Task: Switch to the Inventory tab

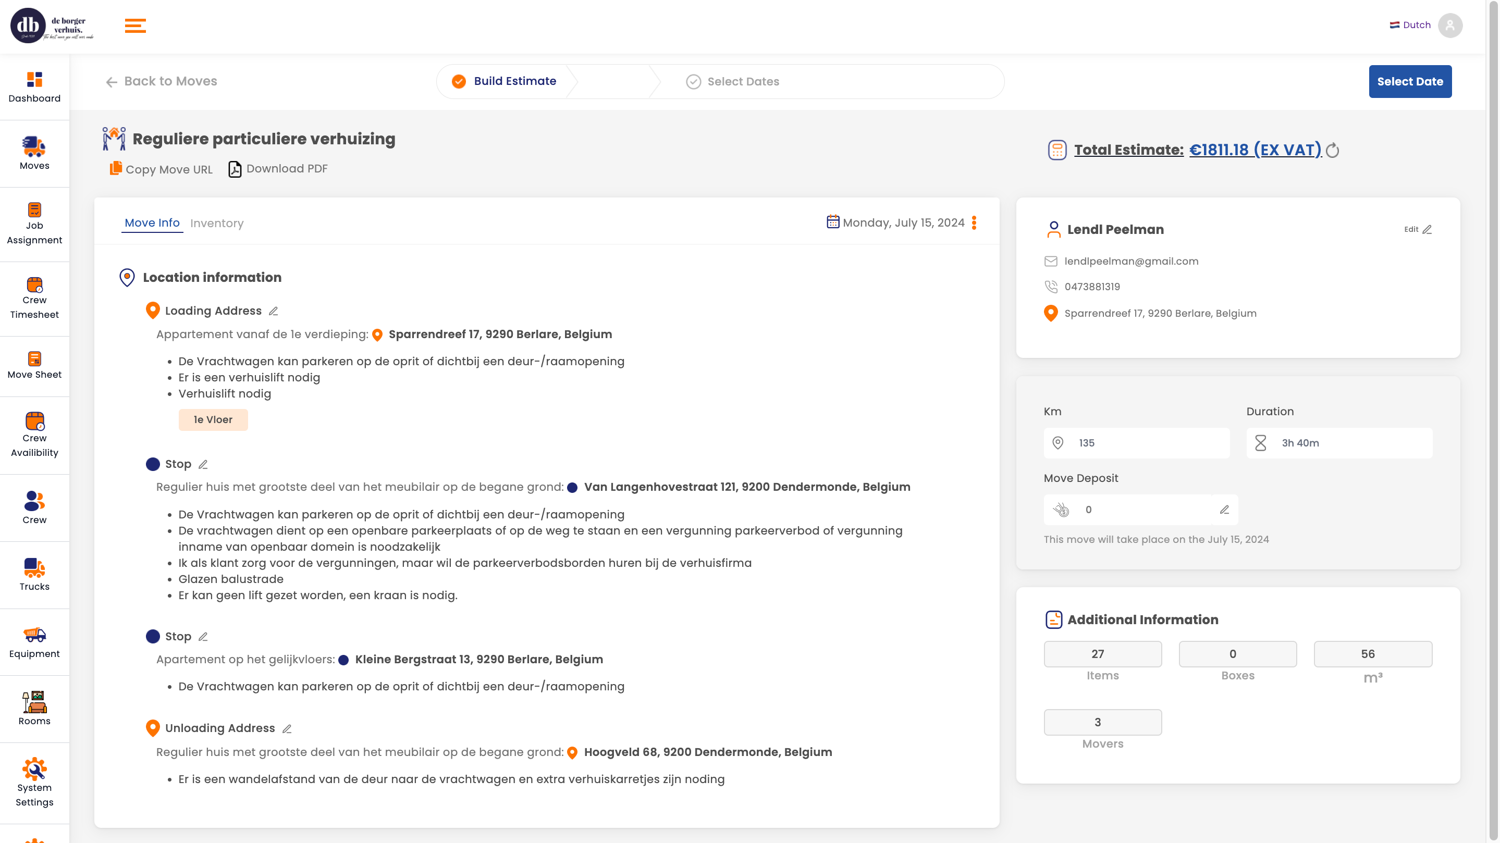Action: tap(217, 224)
